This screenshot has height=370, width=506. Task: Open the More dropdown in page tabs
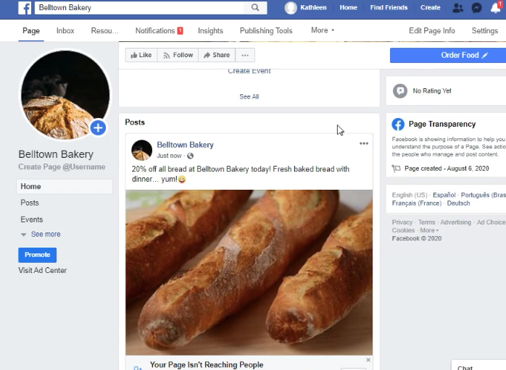point(323,31)
